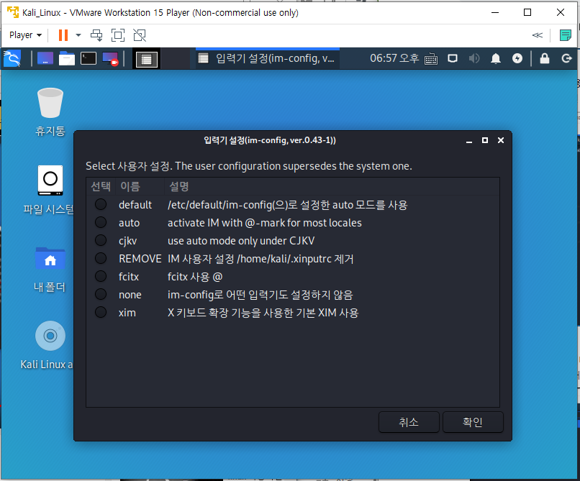Open the notifications bell
Screen dimensions: 580x481
(x=496, y=58)
